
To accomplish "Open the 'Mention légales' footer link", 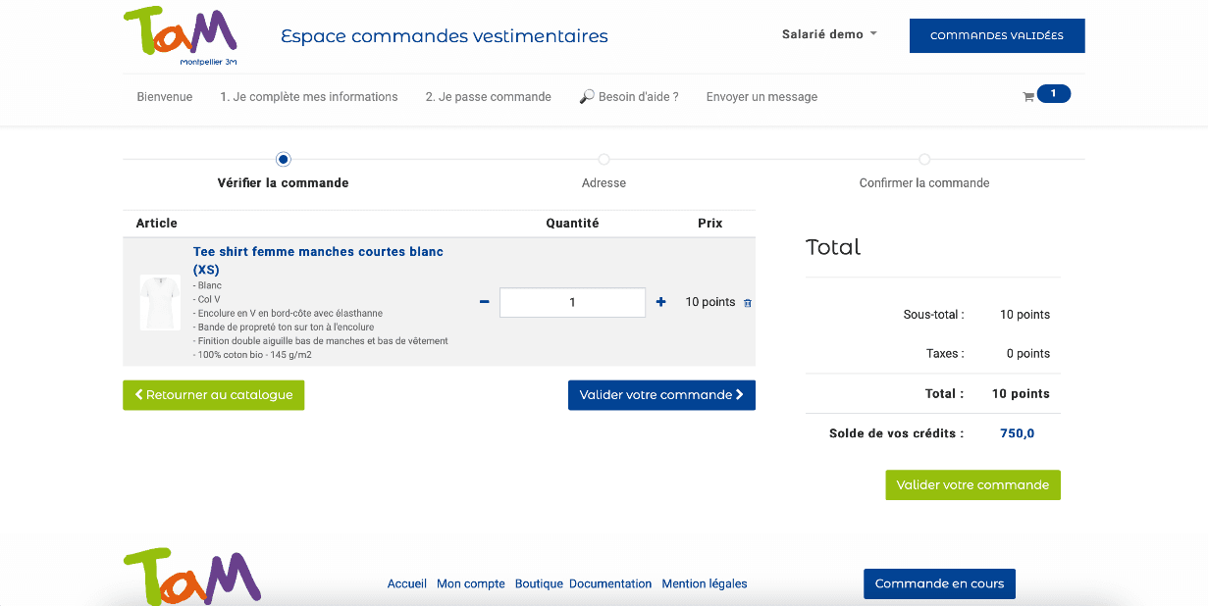I will click(704, 583).
